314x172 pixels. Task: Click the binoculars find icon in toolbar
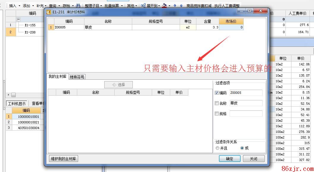click(78, 6)
